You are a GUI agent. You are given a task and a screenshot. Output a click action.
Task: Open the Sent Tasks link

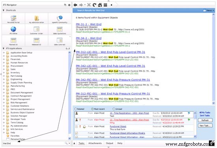205,116
